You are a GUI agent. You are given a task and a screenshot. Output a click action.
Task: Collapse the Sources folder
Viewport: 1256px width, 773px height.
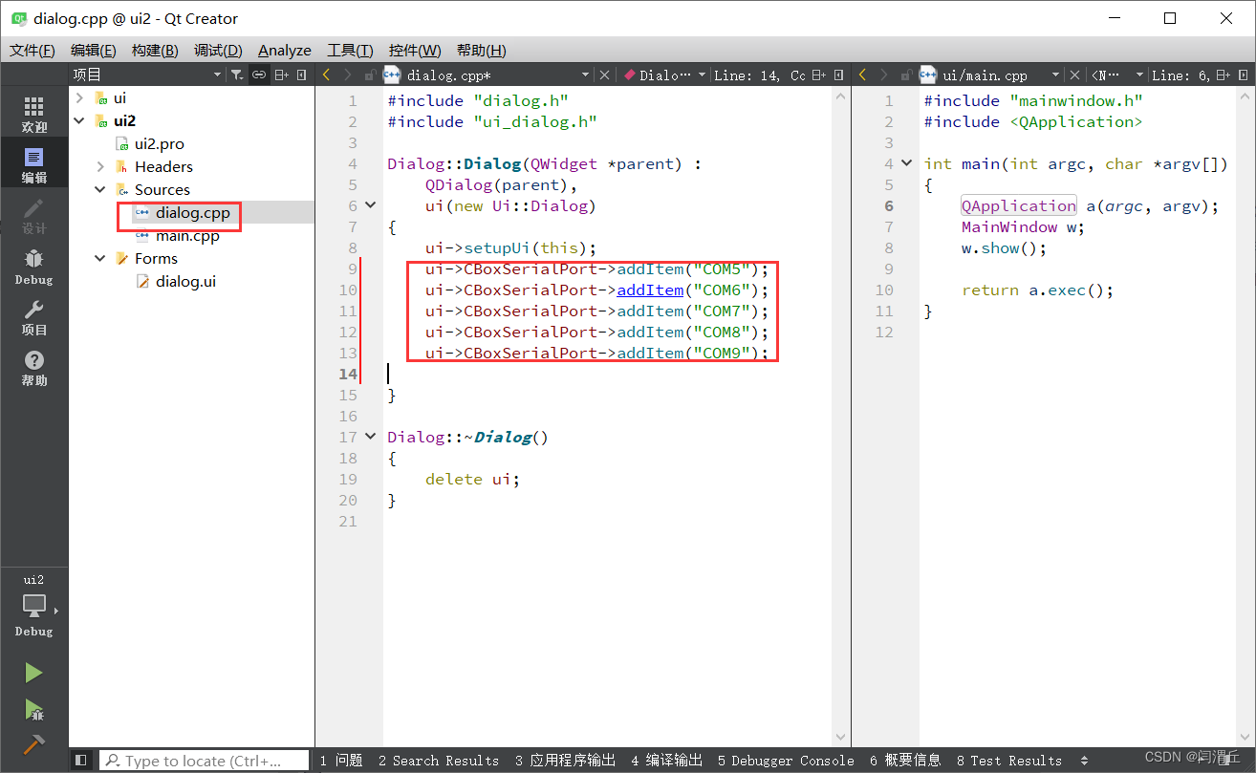100,189
